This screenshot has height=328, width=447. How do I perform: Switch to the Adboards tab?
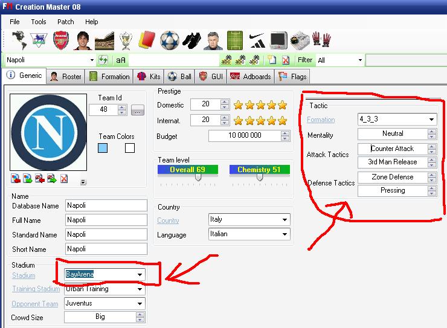[251, 76]
